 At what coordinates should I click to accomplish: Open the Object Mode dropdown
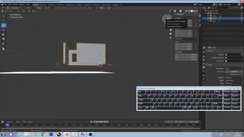coord(8,11)
